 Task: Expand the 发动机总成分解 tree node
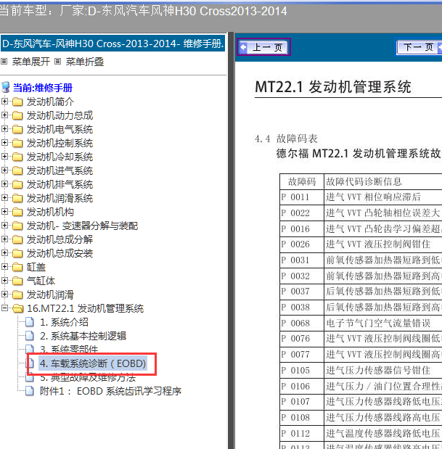point(4,239)
